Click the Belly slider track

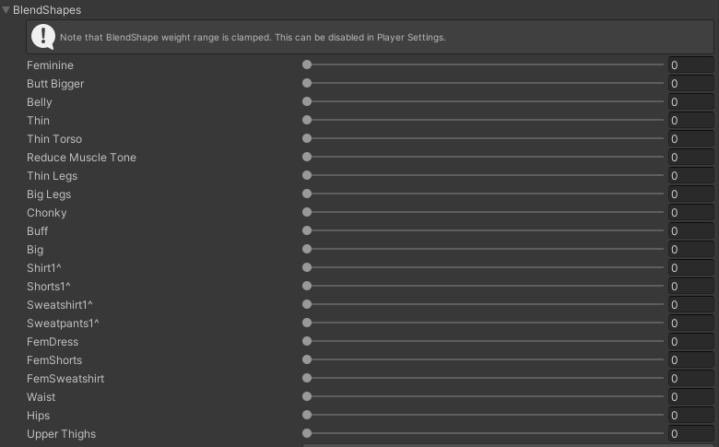coord(484,102)
